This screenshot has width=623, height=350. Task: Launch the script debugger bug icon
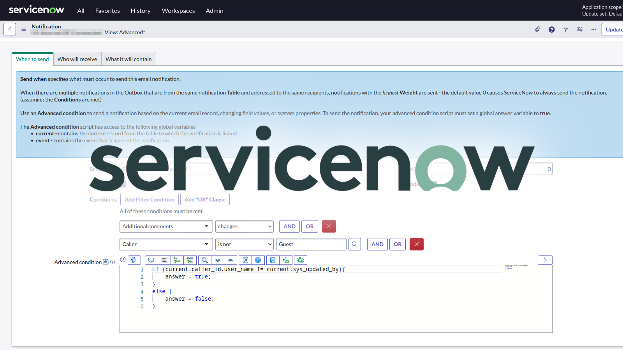coord(300,260)
